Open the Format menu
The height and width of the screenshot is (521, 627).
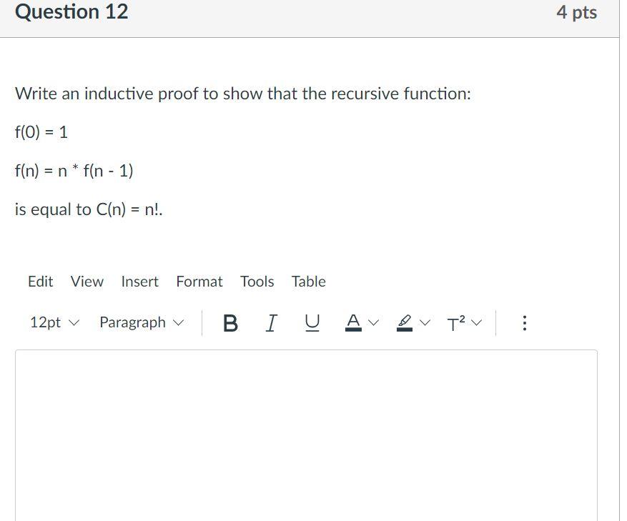point(199,282)
